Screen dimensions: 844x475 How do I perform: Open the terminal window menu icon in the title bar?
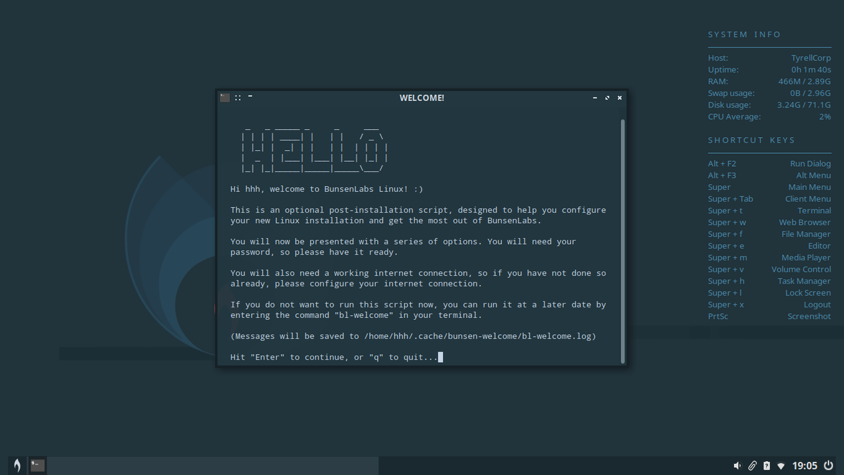pos(225,98)
